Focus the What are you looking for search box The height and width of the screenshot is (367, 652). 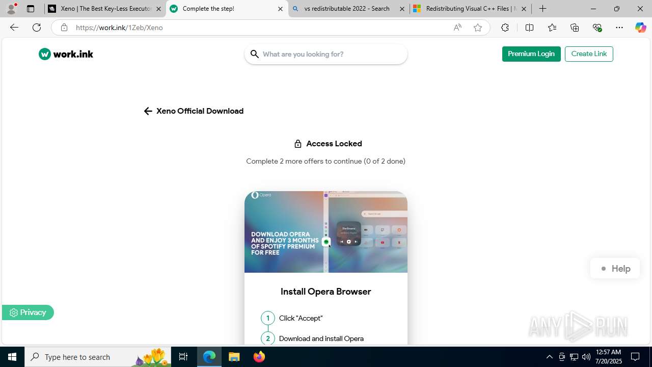[x=326, y=54]
